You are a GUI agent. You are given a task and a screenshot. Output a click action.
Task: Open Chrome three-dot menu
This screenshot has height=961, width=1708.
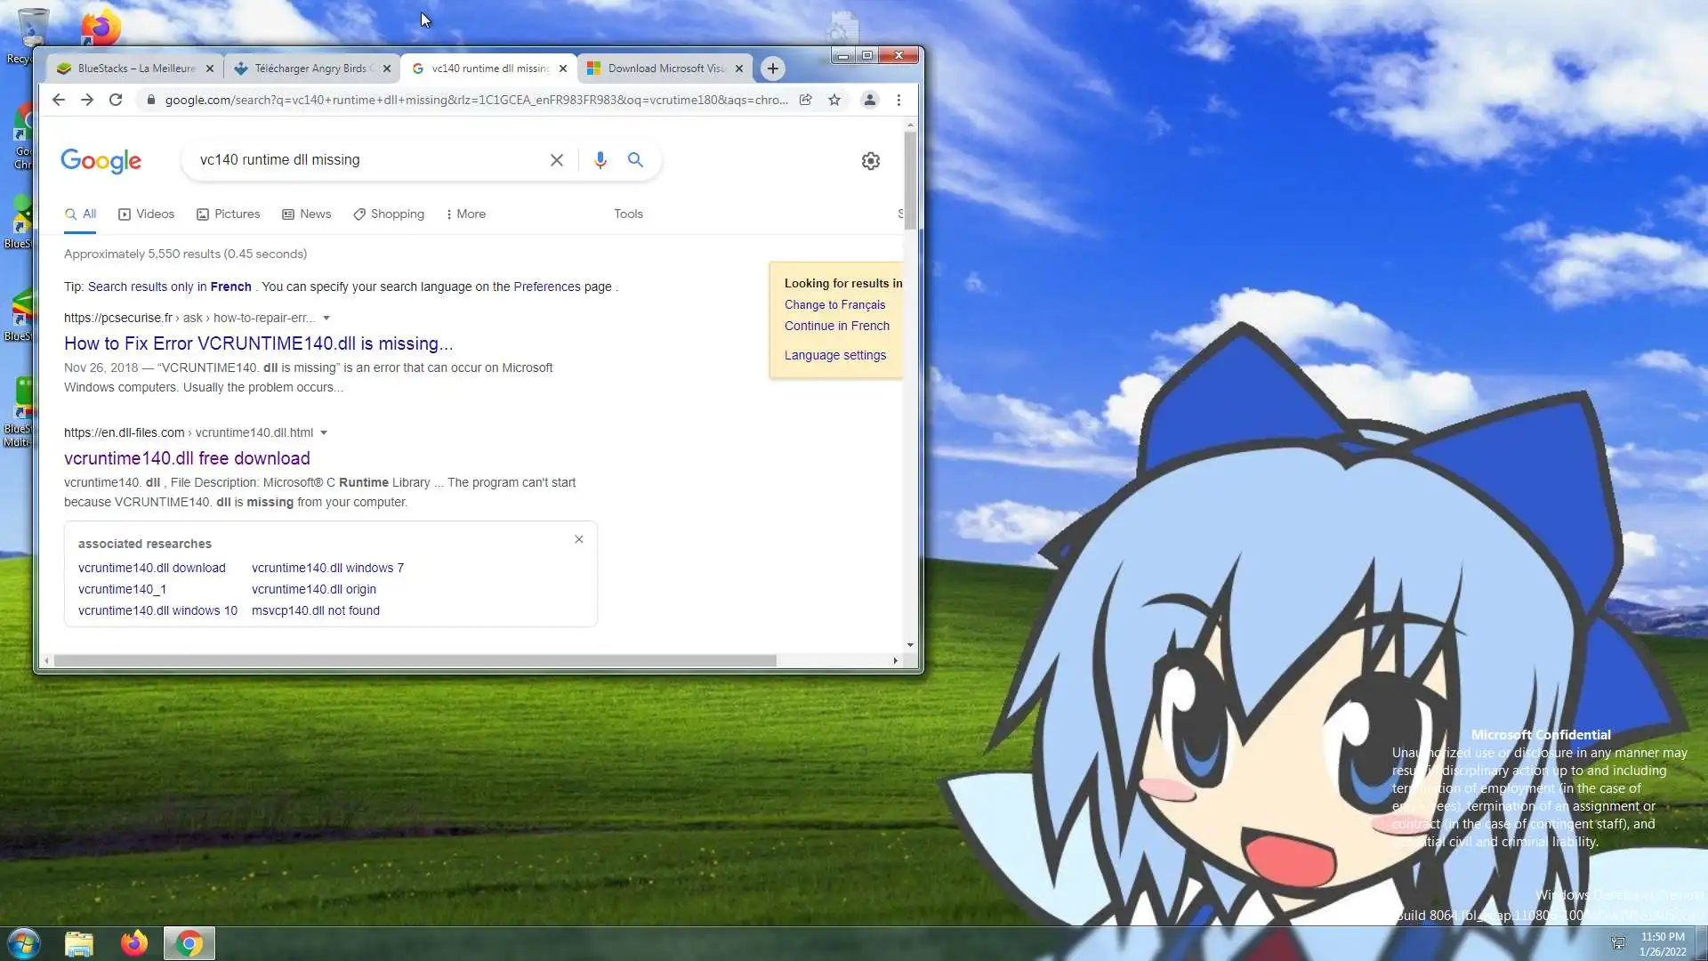pos(898,100)
